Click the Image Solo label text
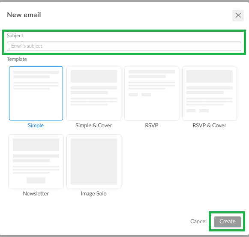The image size is (249, 237). point(94,193)
